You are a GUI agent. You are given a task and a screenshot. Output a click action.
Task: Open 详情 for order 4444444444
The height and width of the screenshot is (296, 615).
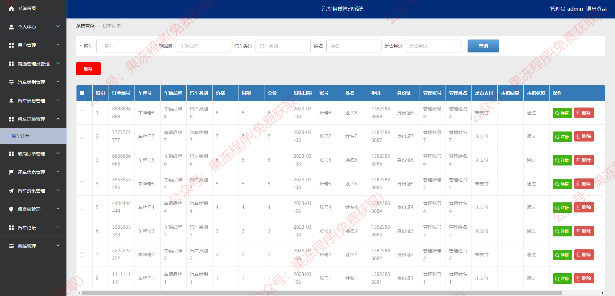[562, 208]
